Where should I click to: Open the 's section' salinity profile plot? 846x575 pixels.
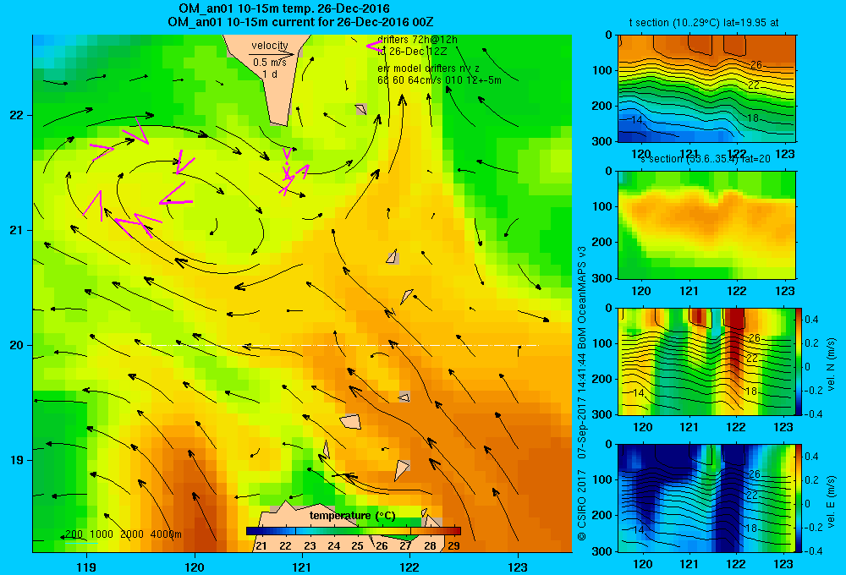click(x=706, y=226)
